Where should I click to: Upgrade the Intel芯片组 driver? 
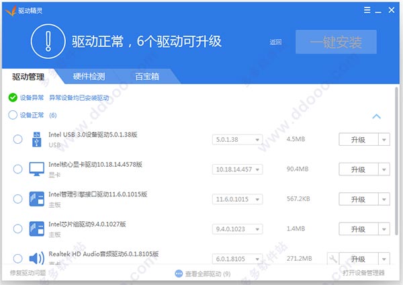[359, 229]
